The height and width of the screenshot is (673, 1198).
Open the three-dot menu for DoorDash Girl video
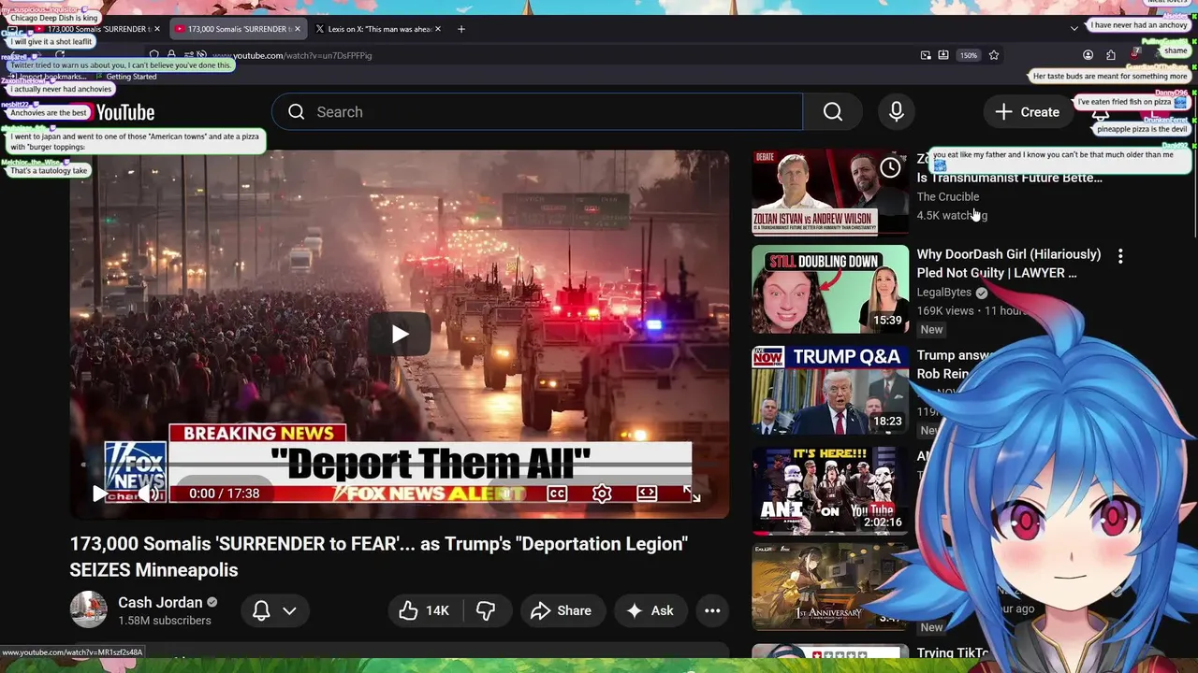point(1120,255)
